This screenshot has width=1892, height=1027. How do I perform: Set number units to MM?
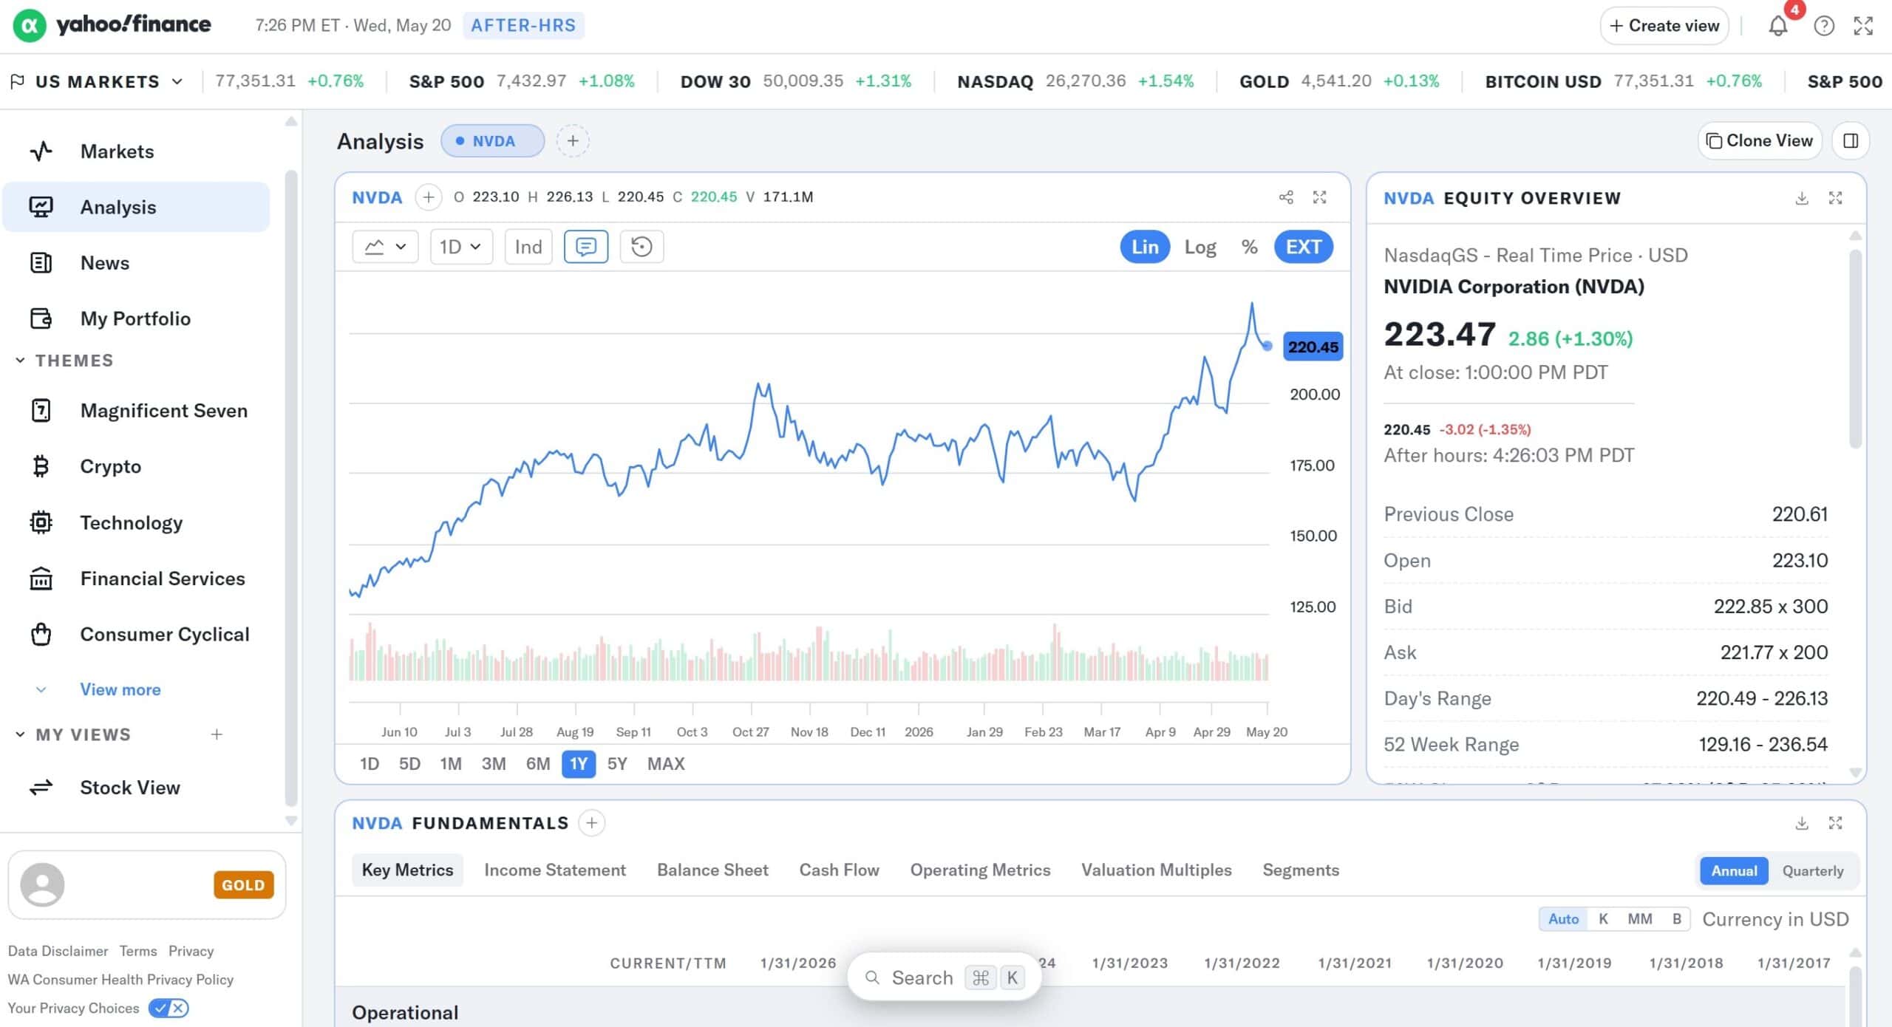(x=1639, y=919)
